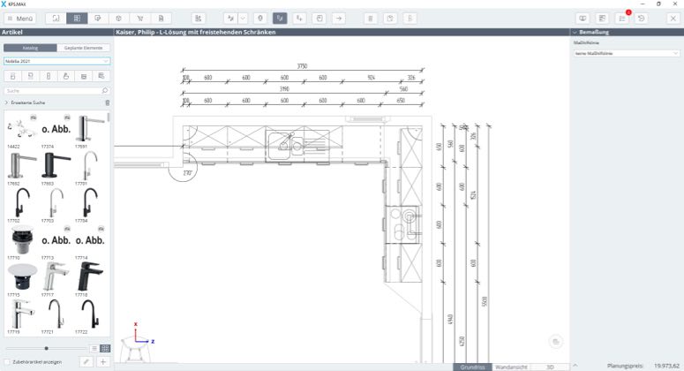The width and height of the screenshot is (684, 371).
Task: Open the Nobilia 2021 catalog dropdown
Action: 56,61
